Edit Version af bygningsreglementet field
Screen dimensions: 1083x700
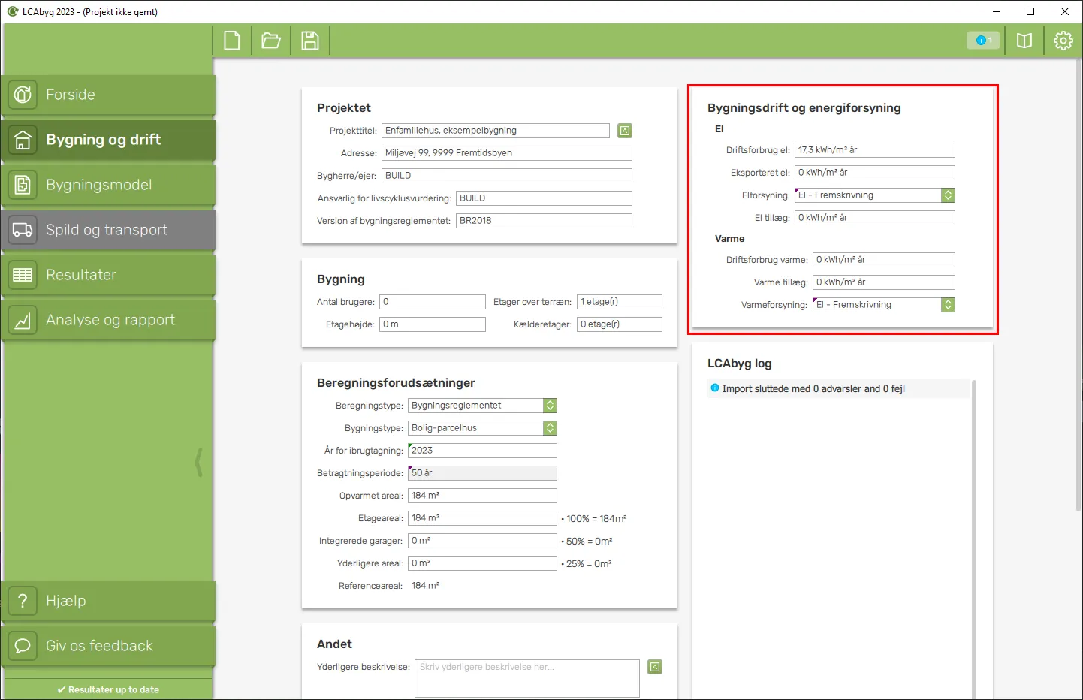pos(544,221)
